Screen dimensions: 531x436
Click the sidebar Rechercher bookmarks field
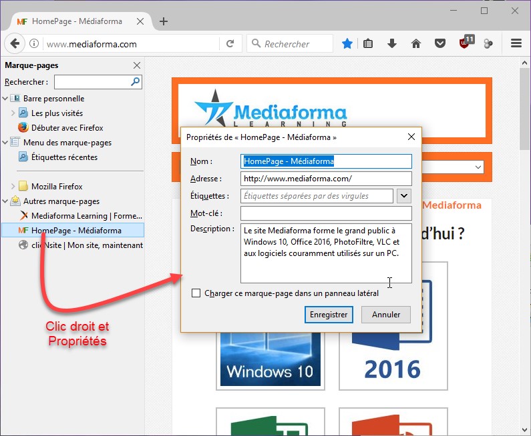click(x=98, y=82)
